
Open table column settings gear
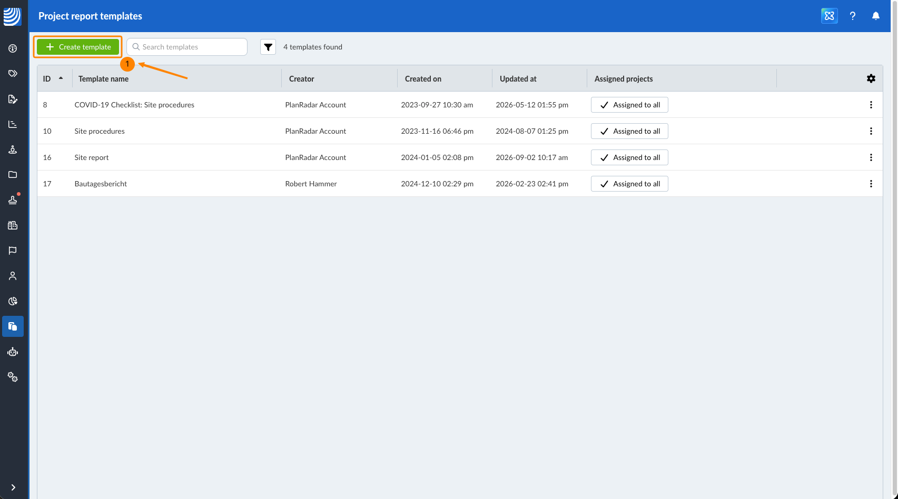[871, 78]
